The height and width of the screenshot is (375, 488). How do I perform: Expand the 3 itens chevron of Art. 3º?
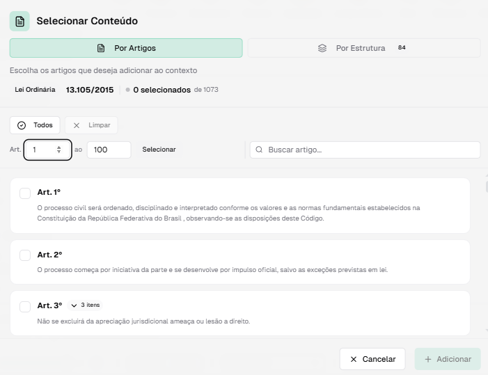point(74,305)
